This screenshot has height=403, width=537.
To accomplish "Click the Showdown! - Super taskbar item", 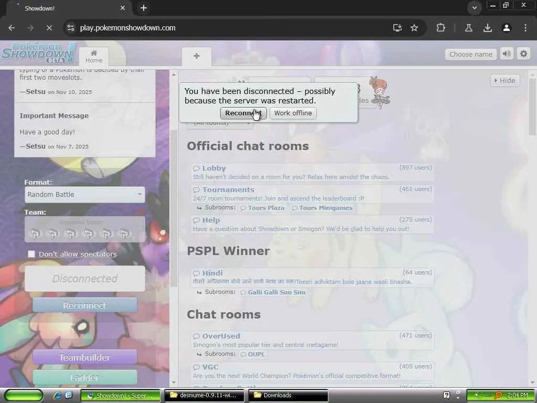I will pos(120,395).
